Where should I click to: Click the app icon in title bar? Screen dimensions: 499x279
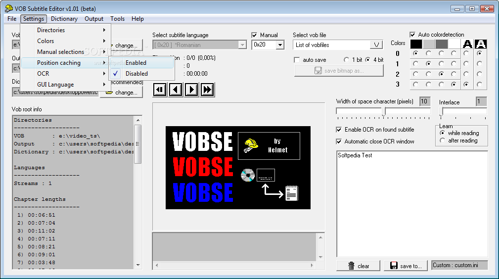[x=9, y=8]
